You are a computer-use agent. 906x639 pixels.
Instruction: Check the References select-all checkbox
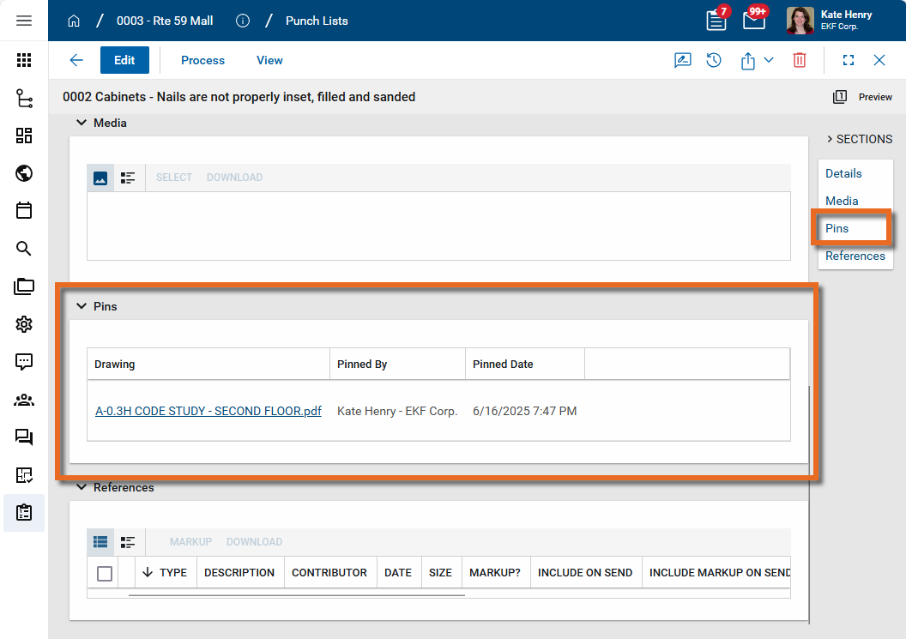(105, 573)
